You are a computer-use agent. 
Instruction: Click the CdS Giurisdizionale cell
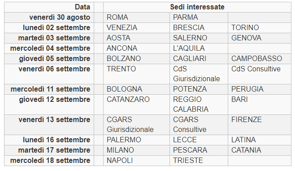point(199,74)
